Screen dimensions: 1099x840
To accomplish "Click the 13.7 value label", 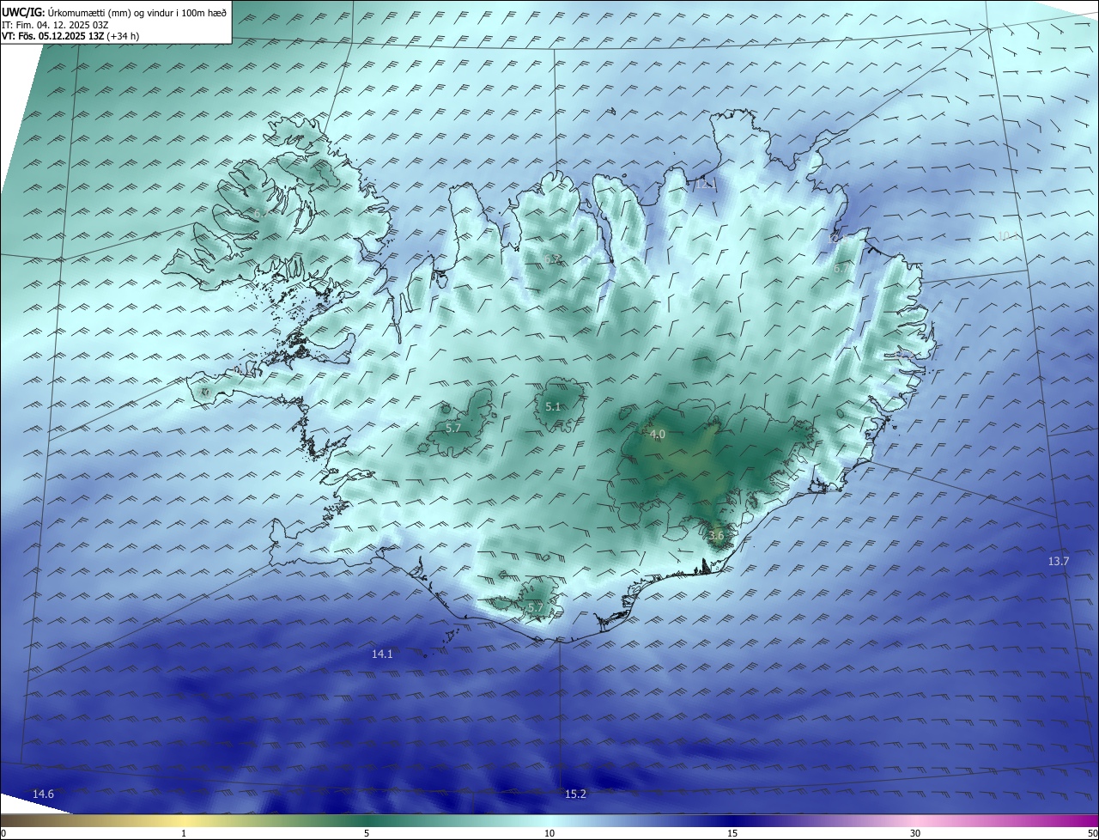I will pyautogui.click(x=1059, y=562).
